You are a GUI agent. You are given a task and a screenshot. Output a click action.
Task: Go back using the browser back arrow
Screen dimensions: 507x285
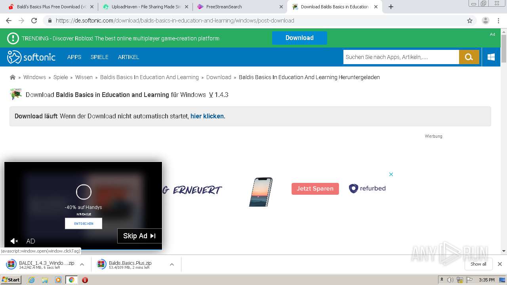click(9, 21)
